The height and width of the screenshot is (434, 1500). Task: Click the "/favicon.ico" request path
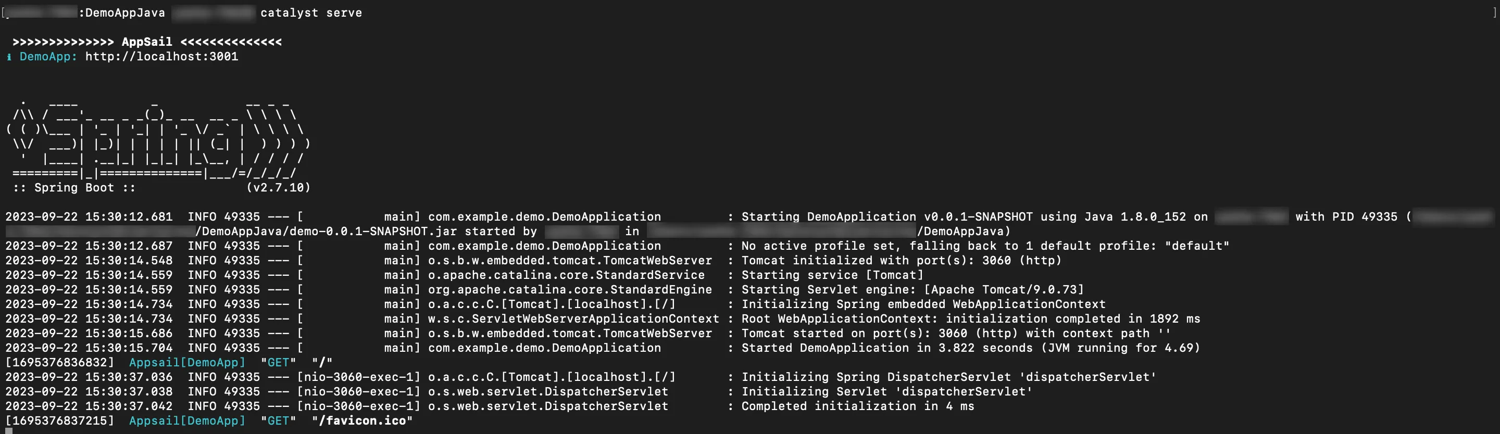(x=361, y=420)
